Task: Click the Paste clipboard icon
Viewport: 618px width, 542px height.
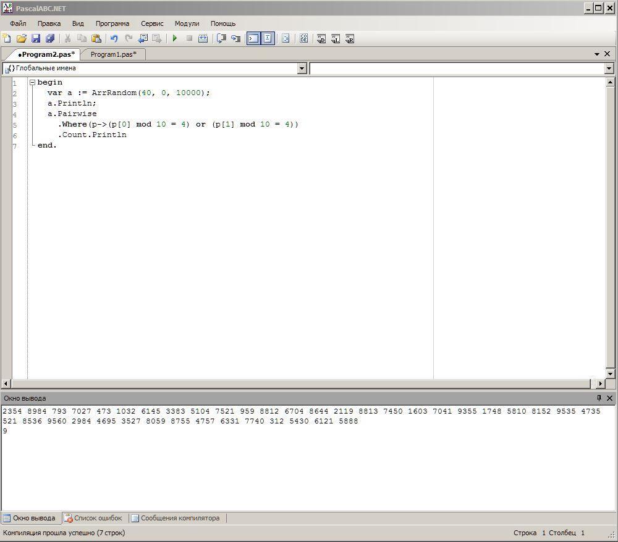Action: (x=96, y=38)
